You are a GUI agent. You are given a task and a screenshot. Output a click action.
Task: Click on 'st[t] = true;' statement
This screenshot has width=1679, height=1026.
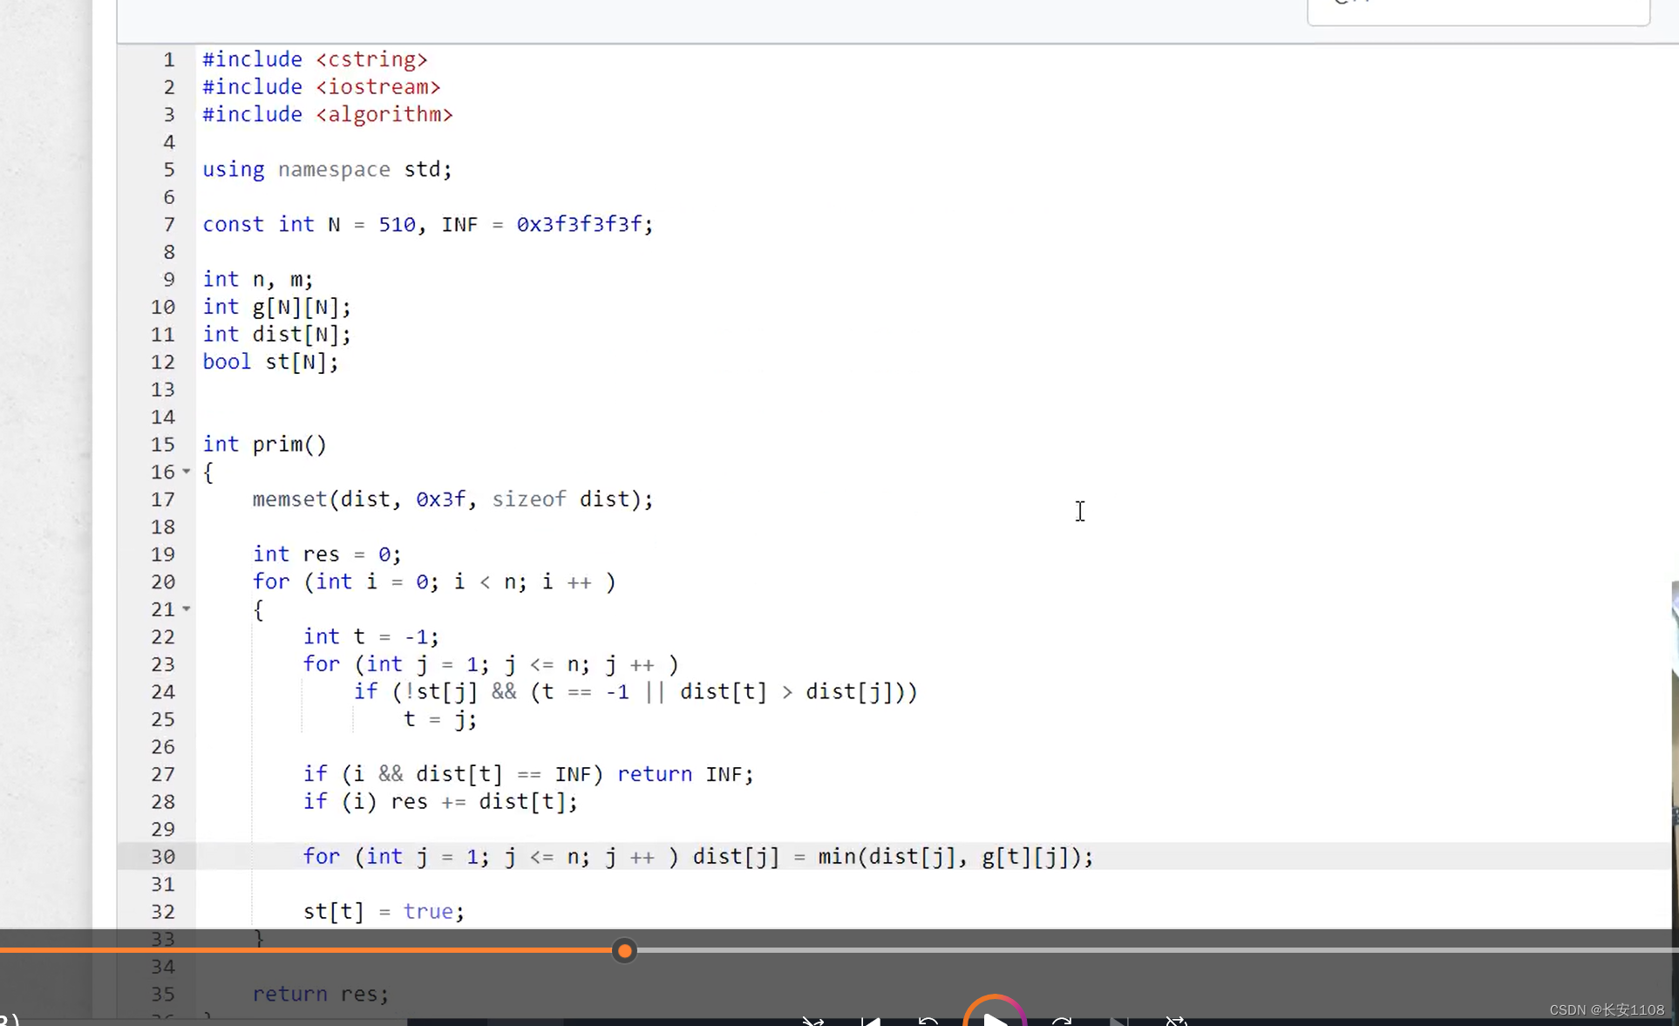pyautogui.click(x=384, y=912)
